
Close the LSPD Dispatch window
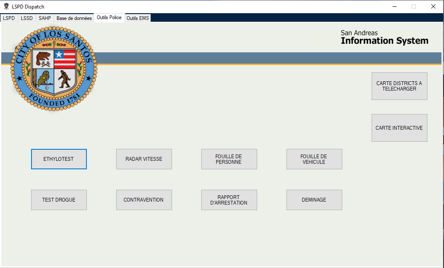point(433,6)
